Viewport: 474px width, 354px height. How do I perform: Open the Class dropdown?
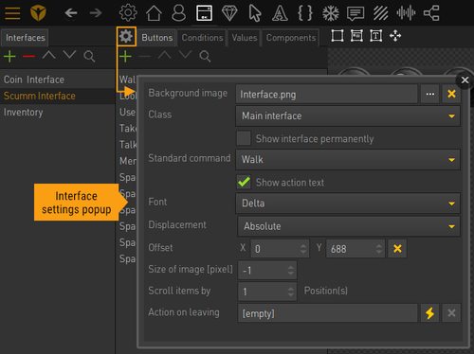click(x=348, y=116)
